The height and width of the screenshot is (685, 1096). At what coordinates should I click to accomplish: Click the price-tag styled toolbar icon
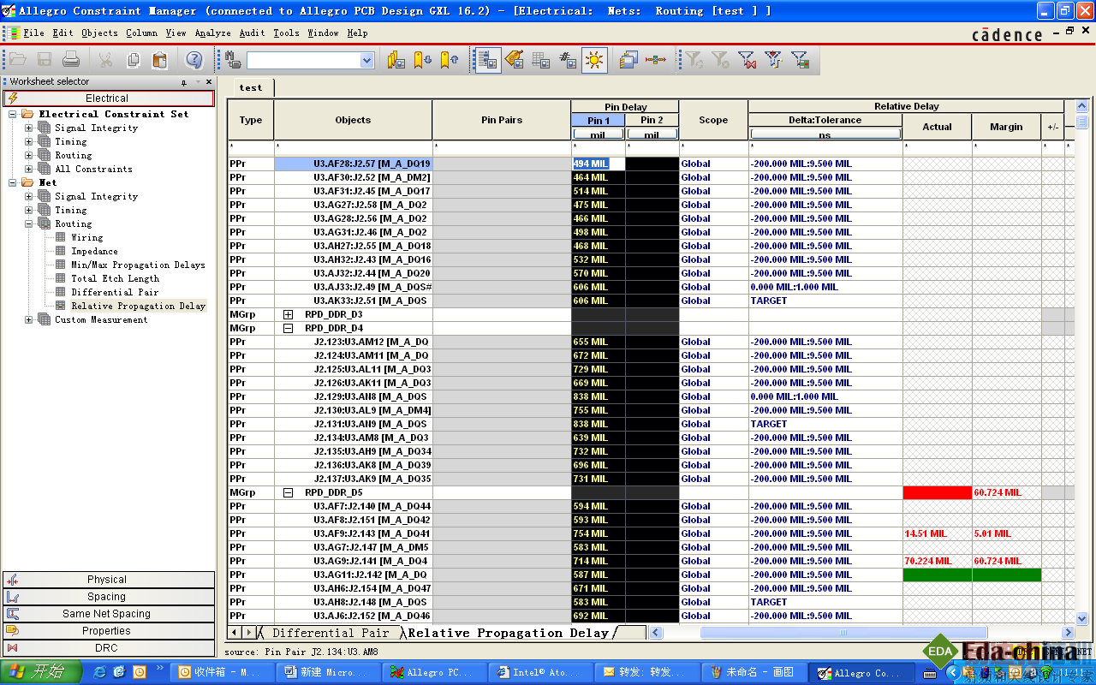pos(515,60)
